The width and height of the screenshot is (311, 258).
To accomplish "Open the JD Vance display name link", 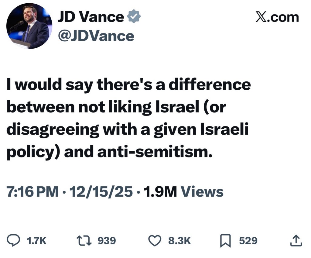I will [x=91, y=18].
